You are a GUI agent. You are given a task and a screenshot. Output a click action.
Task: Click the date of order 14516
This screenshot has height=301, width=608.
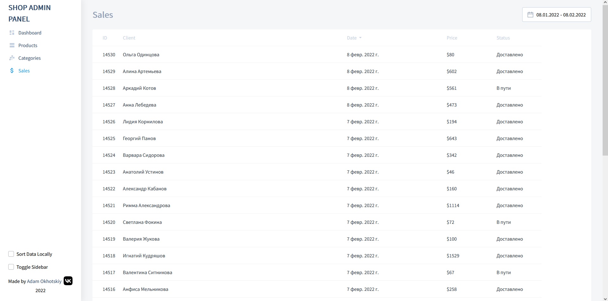[x=363, y=289]
